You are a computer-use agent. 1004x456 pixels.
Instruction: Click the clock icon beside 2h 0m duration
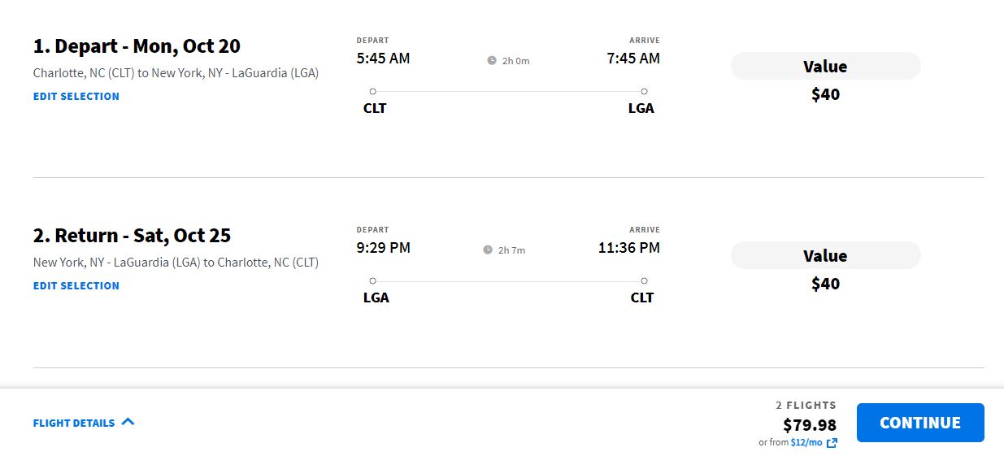pyautogui.click(x=492, y=60)
